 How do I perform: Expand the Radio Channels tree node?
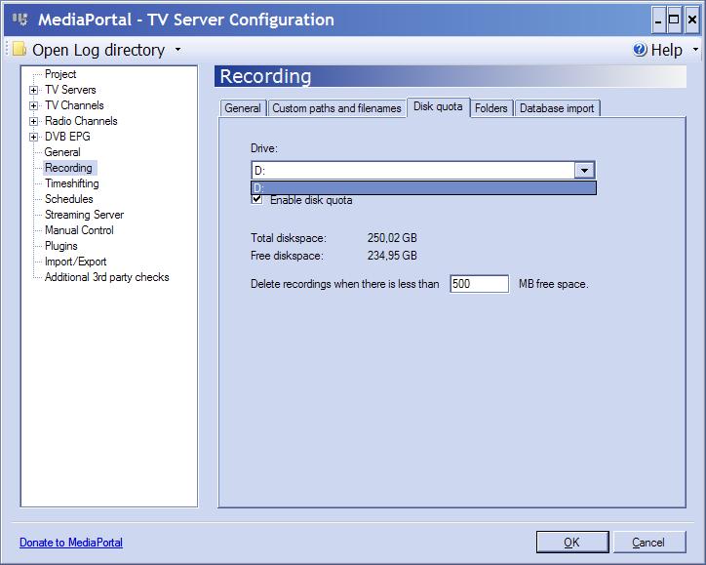point(34,121)
